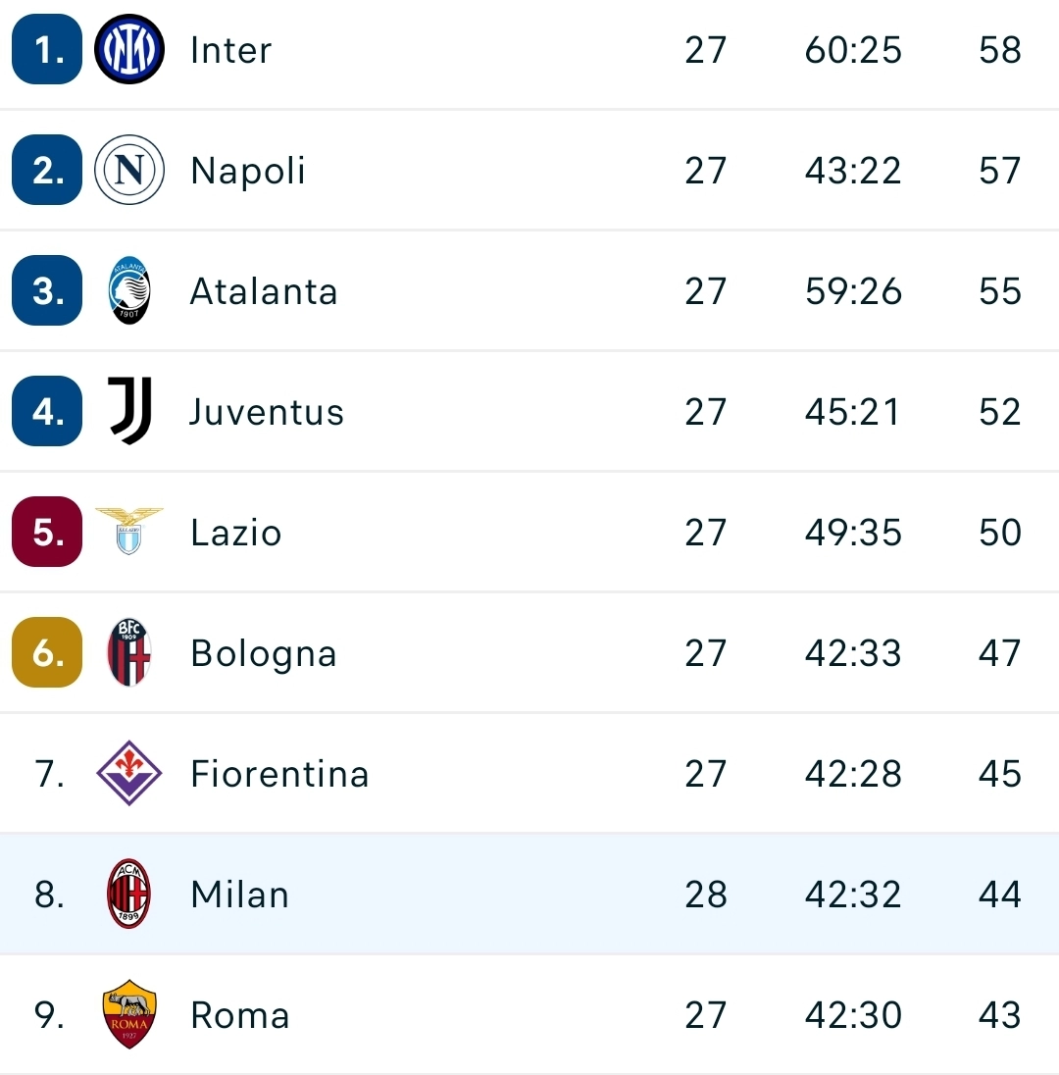Click the Juventus club logo
The image size is (1059, 1075).
(129, 411)
